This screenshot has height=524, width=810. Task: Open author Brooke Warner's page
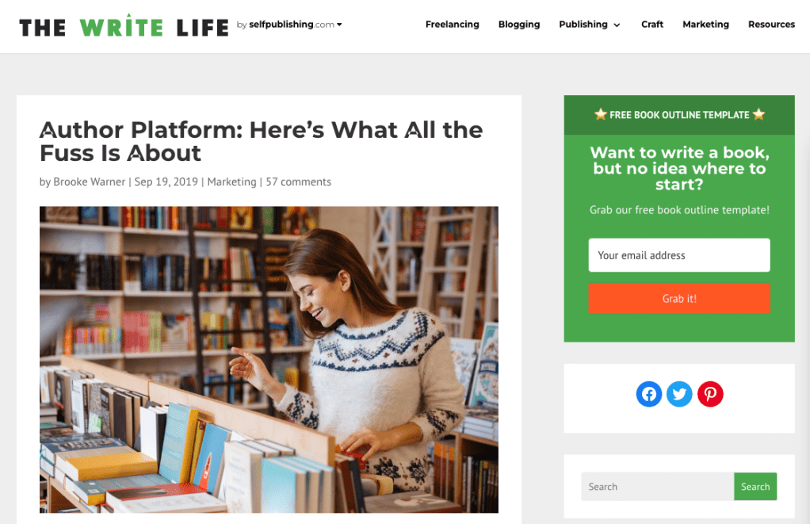click(90, 182)
